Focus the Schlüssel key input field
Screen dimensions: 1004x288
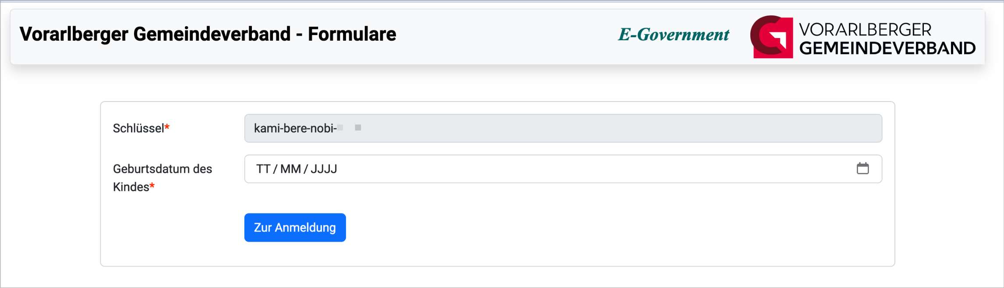(x=563, y=128)
